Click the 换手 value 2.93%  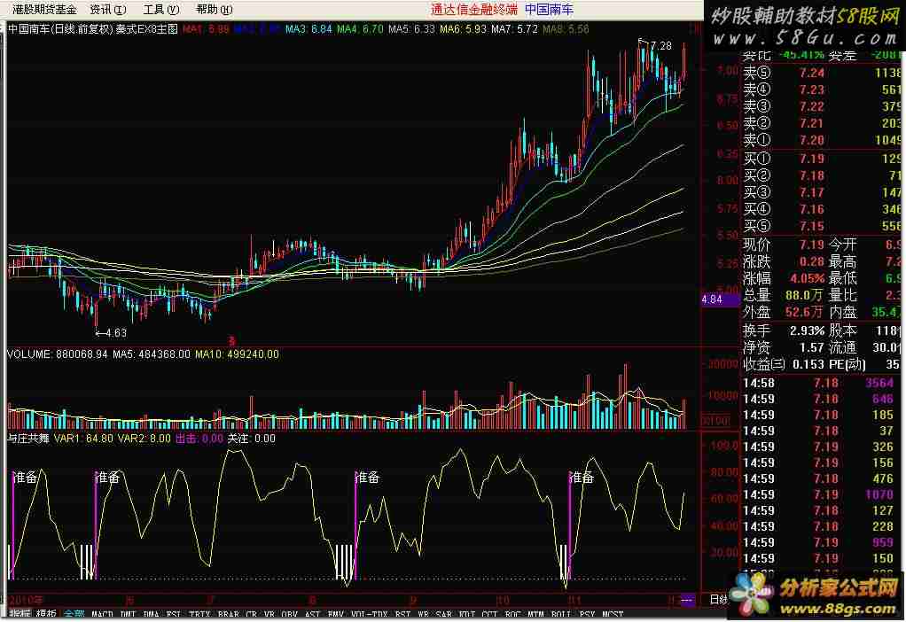pyautogui.click(x=807, y=330)
